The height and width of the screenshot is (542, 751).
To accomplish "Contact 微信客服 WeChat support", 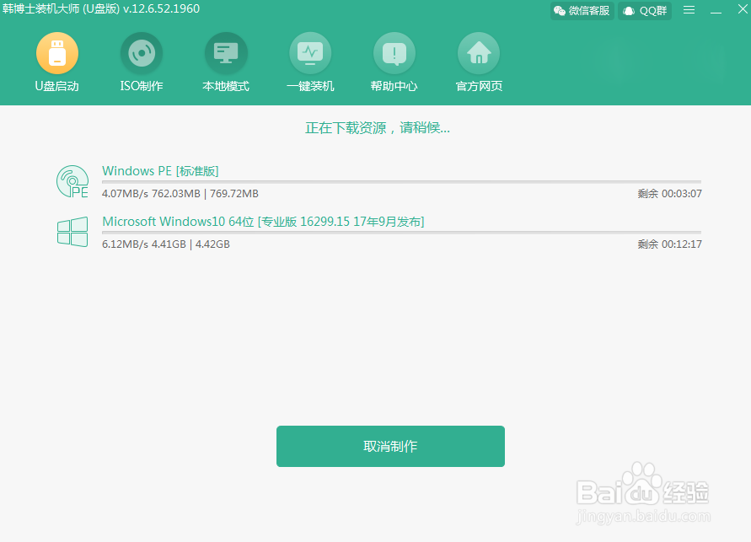I will (582, 10).
